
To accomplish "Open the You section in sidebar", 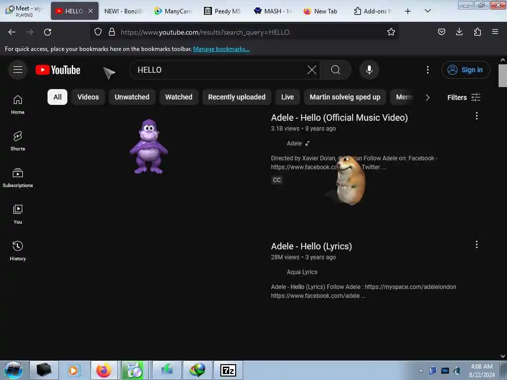I will click(18, 214).
